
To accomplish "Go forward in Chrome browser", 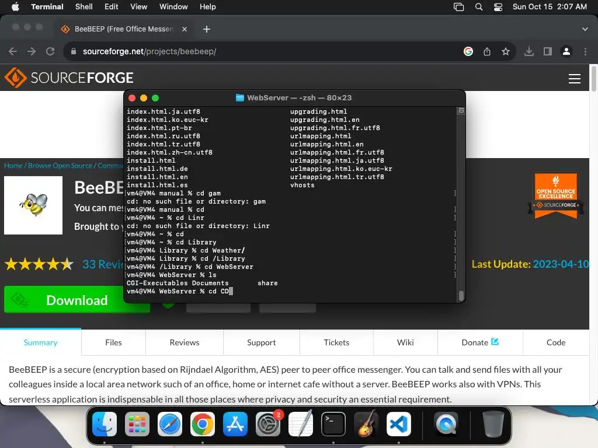I will click(32, 51).
